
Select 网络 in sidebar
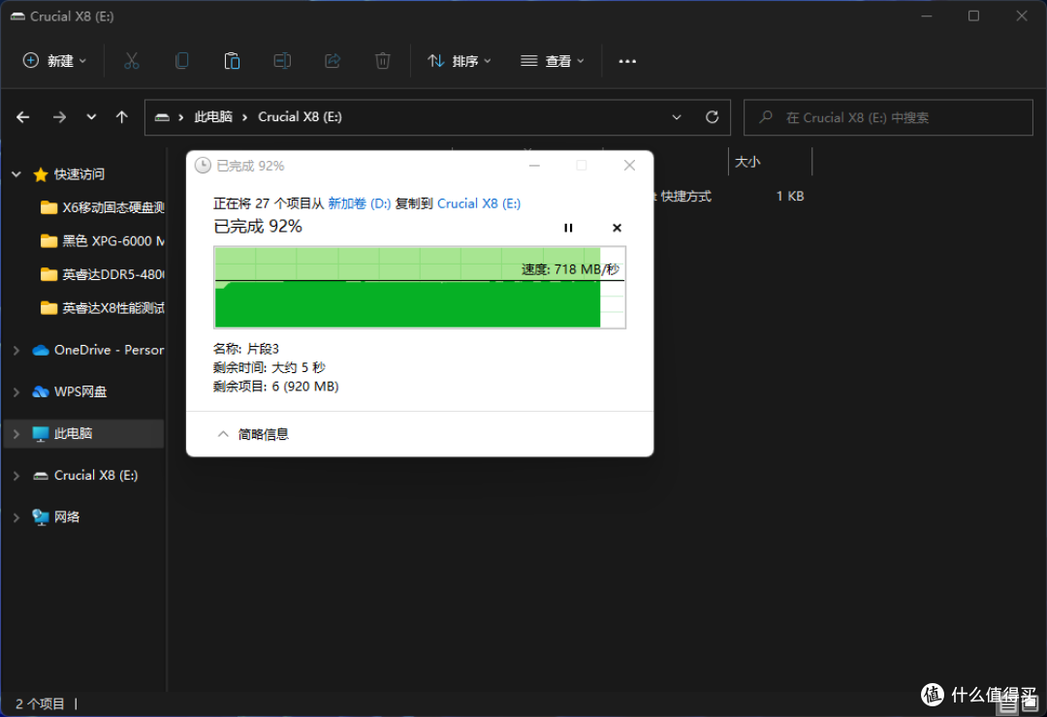click(x=55, y=517)
